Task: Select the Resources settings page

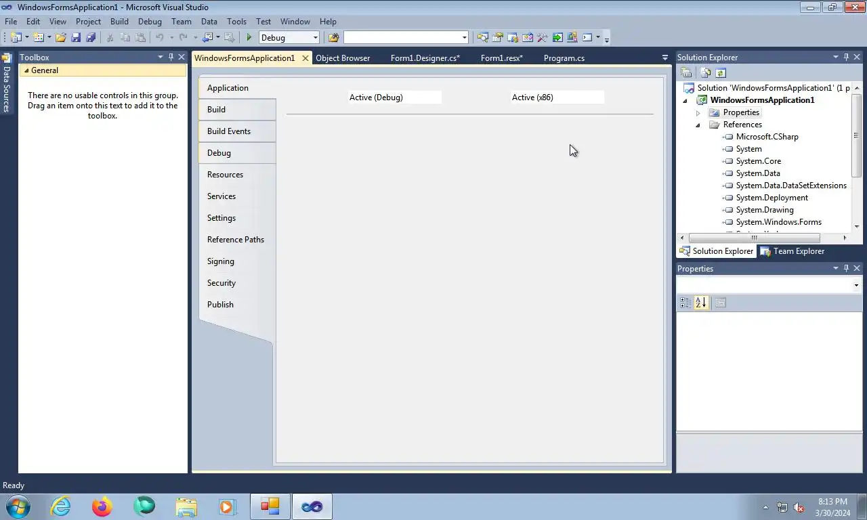Action: coord(237,175)
